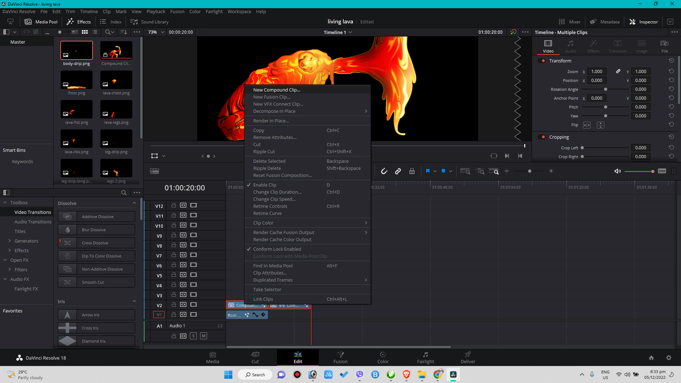
Task: Open the Metadata panel
Action: click(605, 22)
